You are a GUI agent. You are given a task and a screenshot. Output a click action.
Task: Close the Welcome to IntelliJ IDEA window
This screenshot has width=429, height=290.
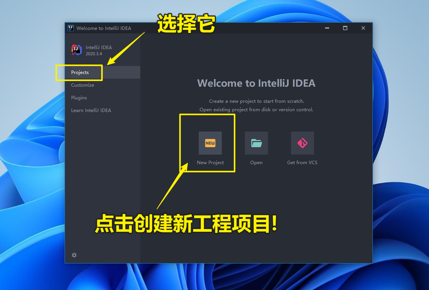(363, 28)
